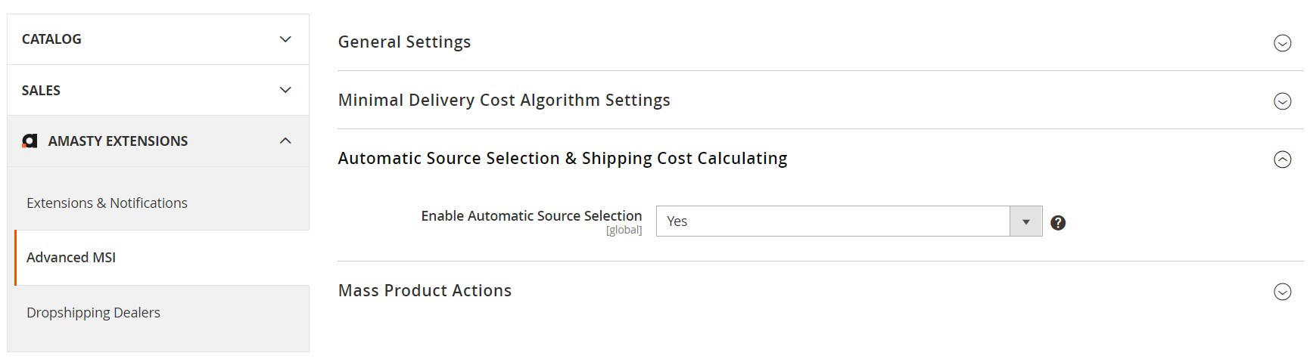Expand the Catalog sidebar section chevron

tap(285, 39)
